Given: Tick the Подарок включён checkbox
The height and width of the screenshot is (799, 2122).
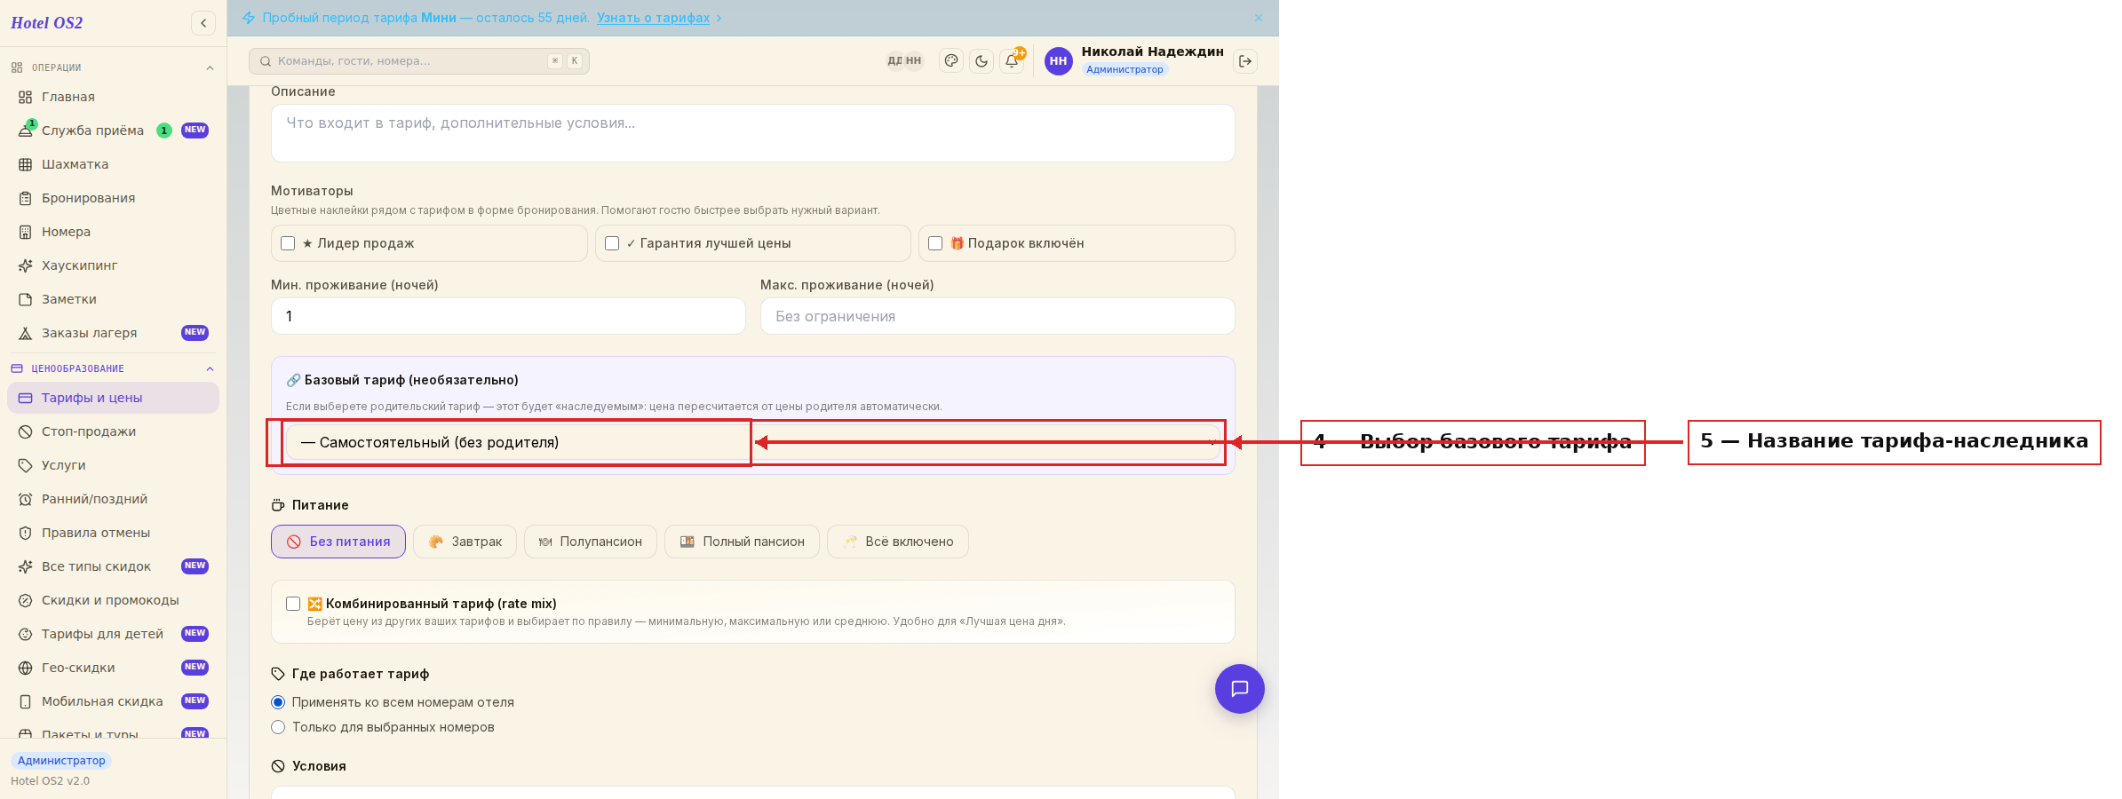Looking at the screenshot, I should point(935,243).
